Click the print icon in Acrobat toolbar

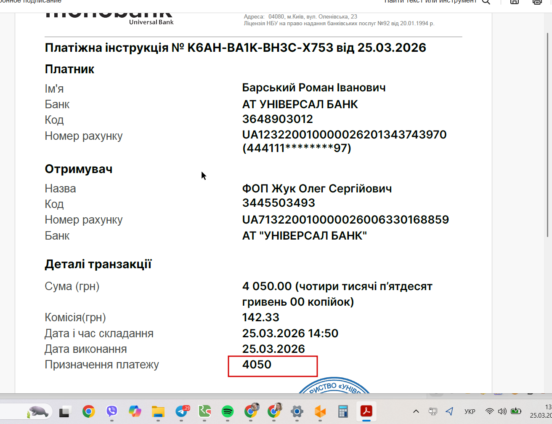tap(537, 2)
